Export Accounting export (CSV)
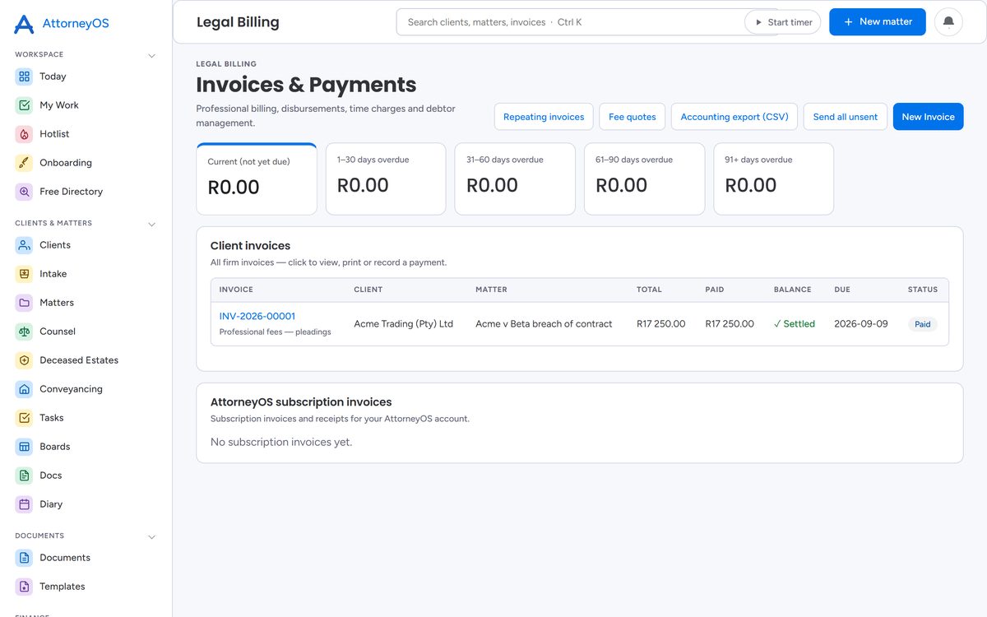 click(x=734, y=117)
